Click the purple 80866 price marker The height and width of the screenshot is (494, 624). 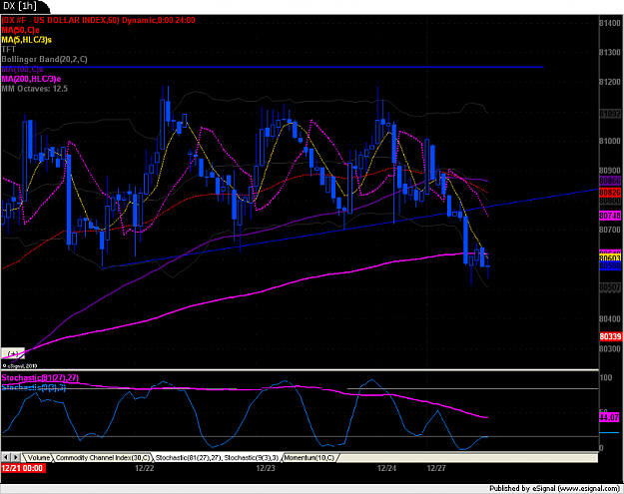pyautogui.click(x=610, y=181)
